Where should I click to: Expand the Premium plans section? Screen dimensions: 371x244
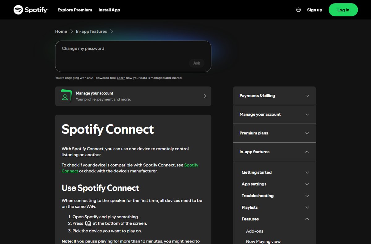pos(274,133)
